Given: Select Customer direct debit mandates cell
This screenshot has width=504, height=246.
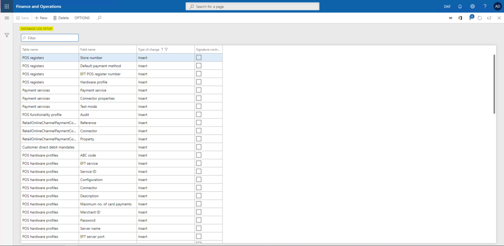Looking at the screenshot, I should [50, 147].
